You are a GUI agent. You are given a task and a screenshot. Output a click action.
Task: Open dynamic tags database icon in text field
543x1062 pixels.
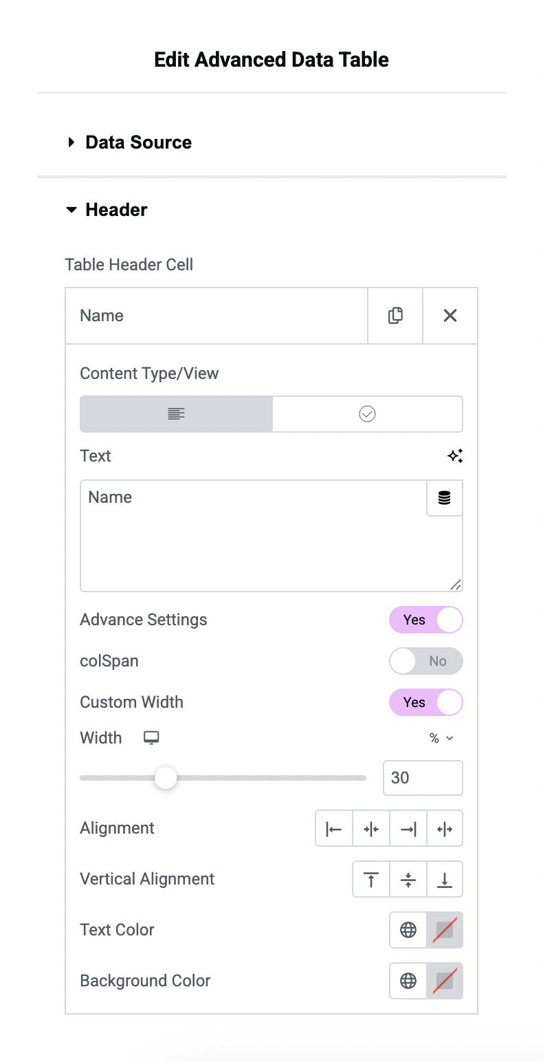click(445, 498)
